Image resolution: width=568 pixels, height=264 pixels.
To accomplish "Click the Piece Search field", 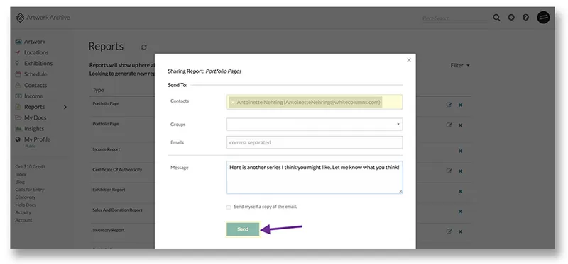I will point(454,18).
